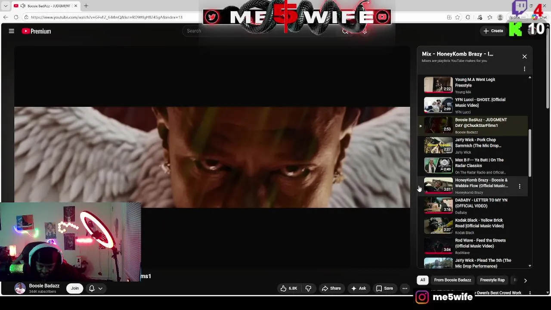Open Max B On The Radar Classics video

pyautogui.click(x=473, y=166)
